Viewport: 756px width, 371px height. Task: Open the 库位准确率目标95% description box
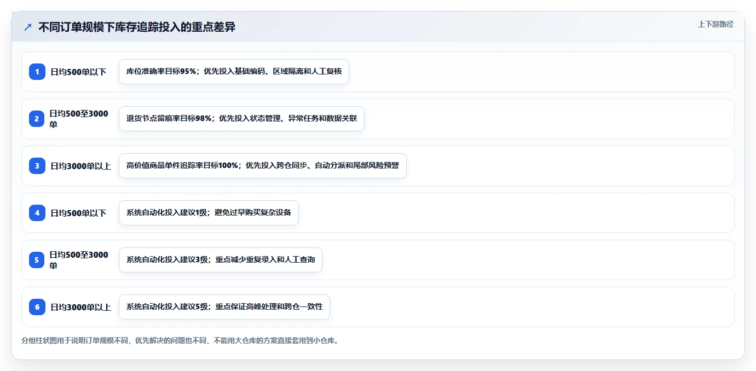click(234, 72)
